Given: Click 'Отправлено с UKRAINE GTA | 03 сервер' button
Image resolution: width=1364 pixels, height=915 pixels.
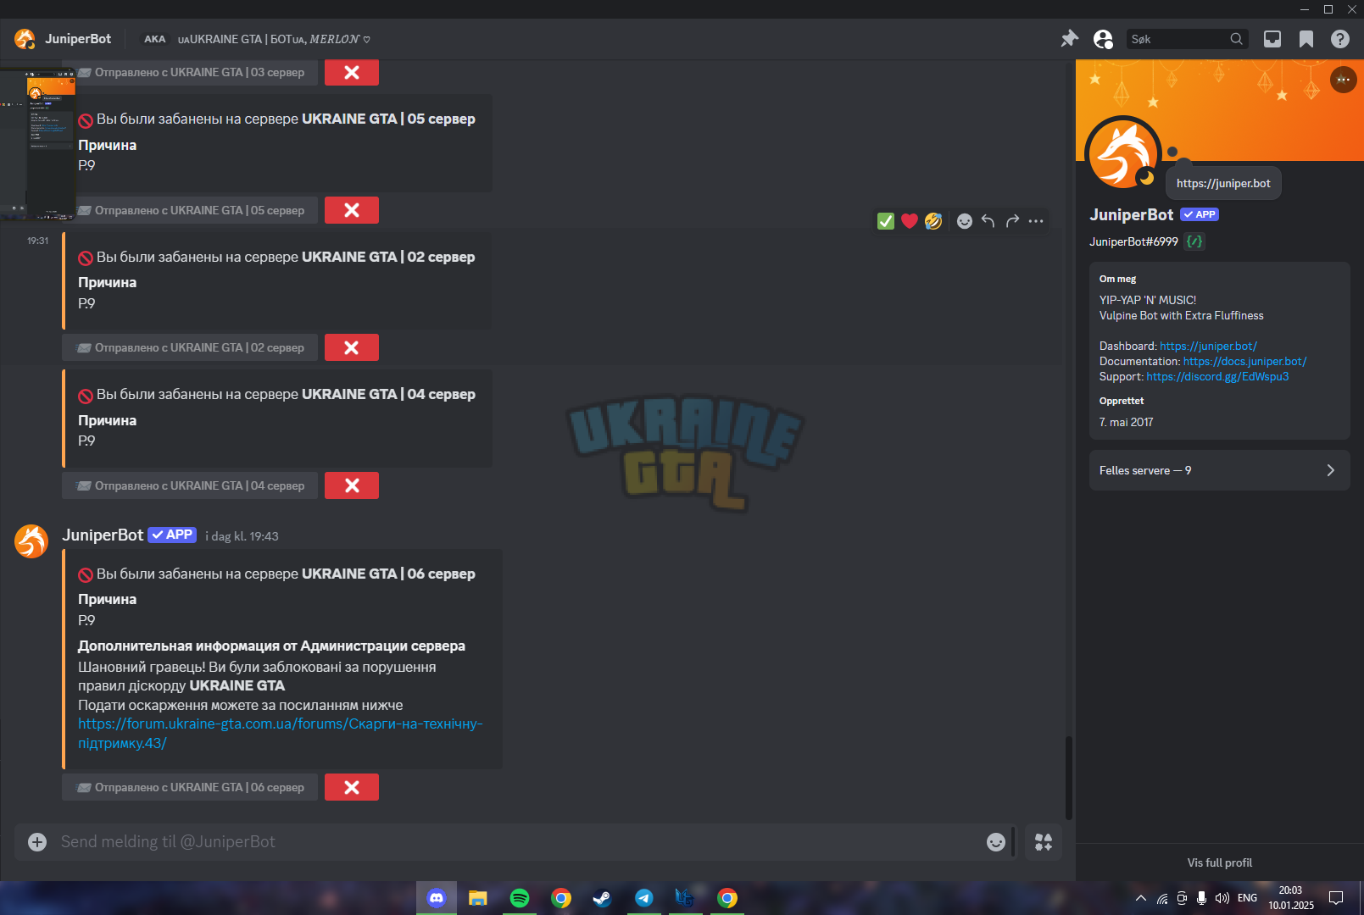Looking at the screenshot, I should [190, 72].
